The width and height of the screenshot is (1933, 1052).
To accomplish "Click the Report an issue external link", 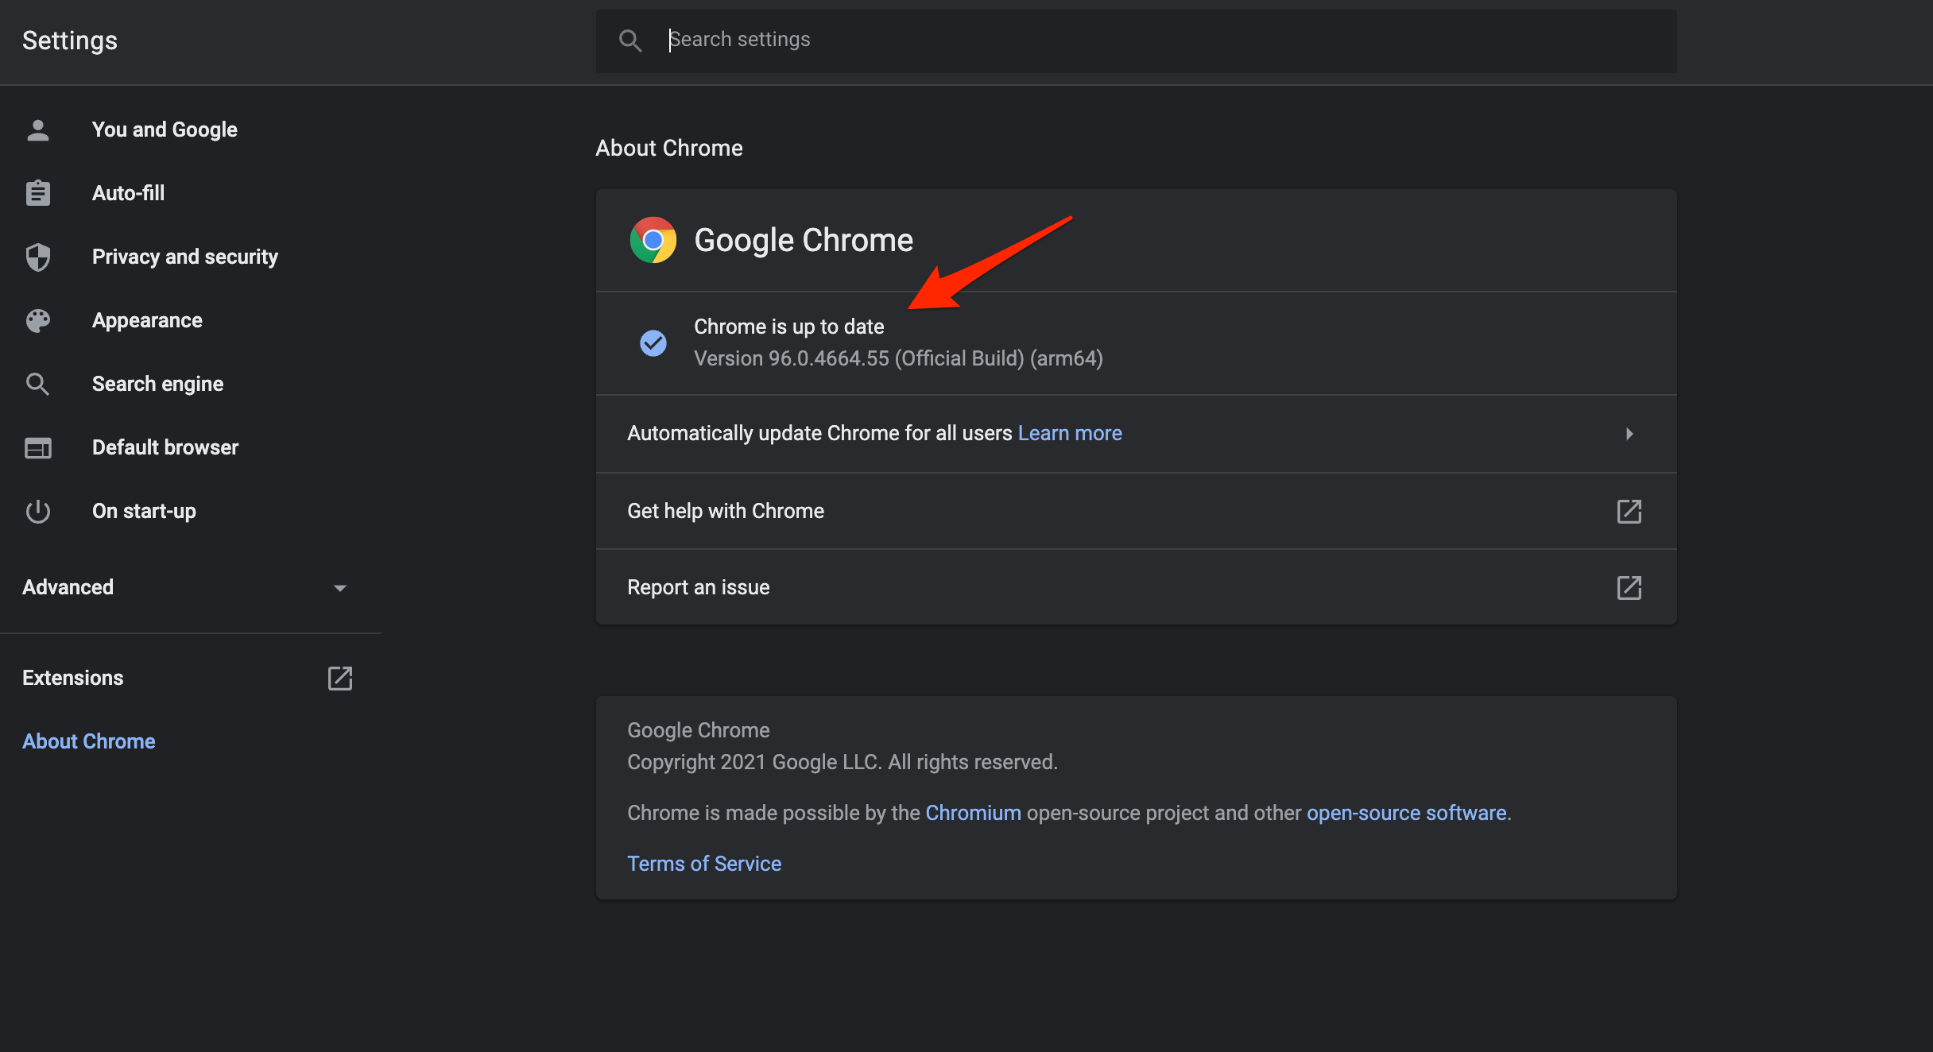I will pos(1630,587).
